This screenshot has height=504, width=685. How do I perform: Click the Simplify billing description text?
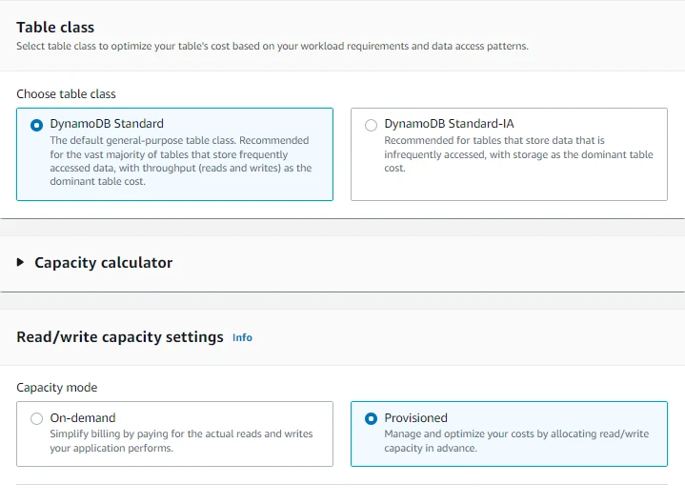coord(181,440)
